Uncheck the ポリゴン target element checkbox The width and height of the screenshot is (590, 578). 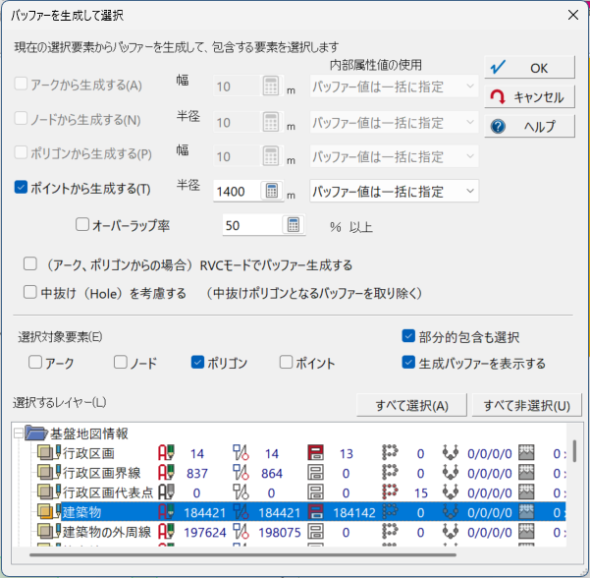[197, 362]
